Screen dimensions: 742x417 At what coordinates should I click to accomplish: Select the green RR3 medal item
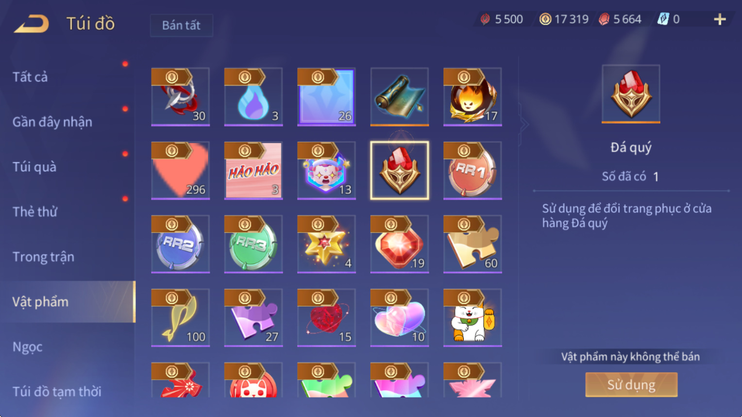click(253, 244)
